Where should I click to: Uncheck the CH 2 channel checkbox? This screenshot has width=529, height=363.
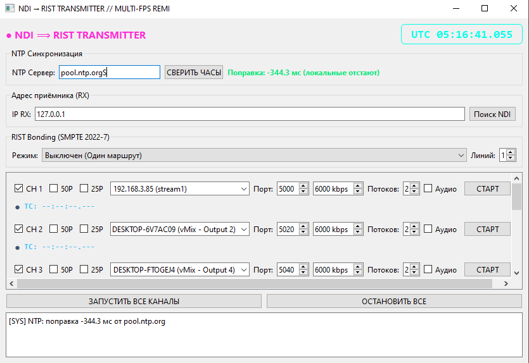tap(18, 229)
